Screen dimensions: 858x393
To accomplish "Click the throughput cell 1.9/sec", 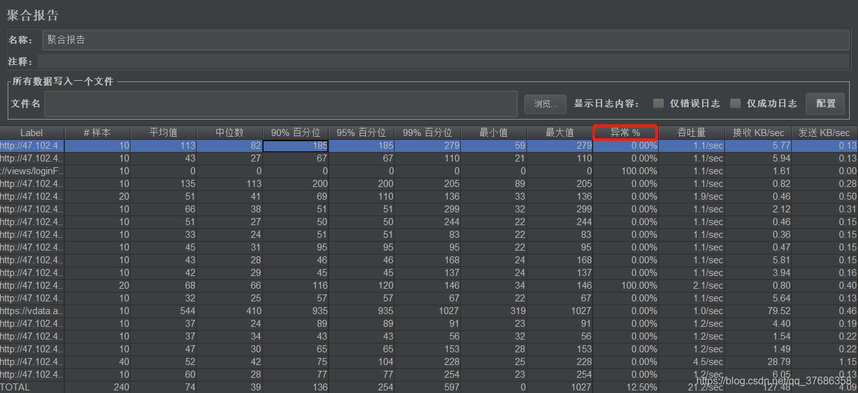I will tap(708, 197).
